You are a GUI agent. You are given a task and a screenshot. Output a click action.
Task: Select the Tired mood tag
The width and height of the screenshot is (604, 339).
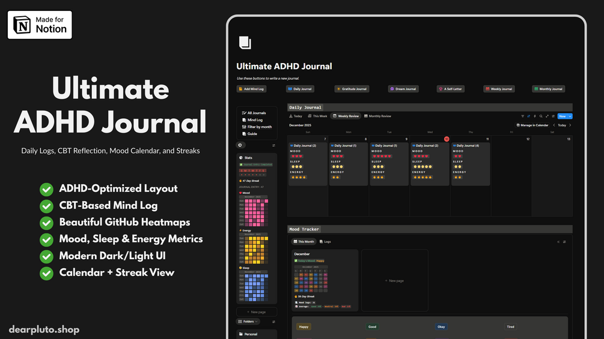pyautogui.click(x=510, y=327)
